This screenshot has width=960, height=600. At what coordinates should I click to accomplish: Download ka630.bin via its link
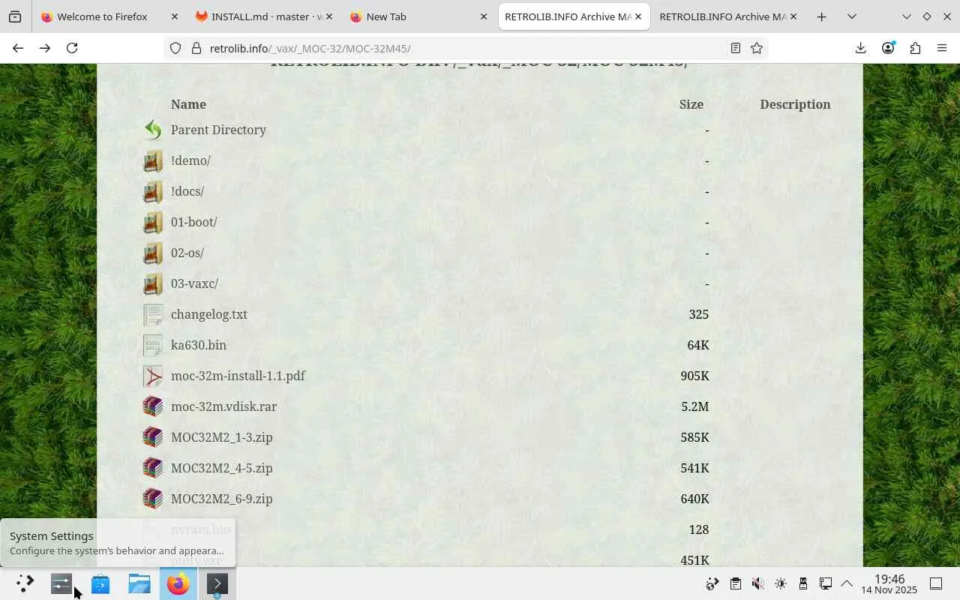point(199,345)
